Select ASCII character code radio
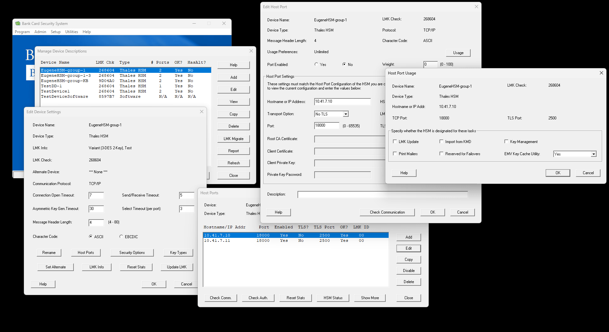This screenshot has height=332, width=609. pos(91,237)
